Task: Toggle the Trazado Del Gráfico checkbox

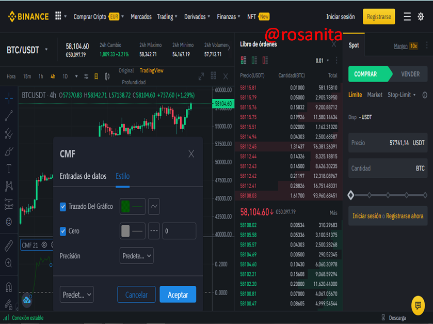Action: coord(63,207)
